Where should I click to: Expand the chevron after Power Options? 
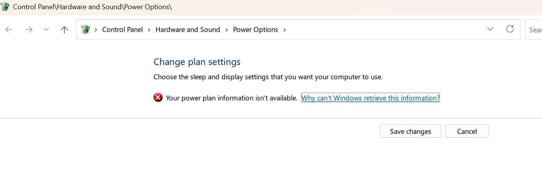point(285,30)
